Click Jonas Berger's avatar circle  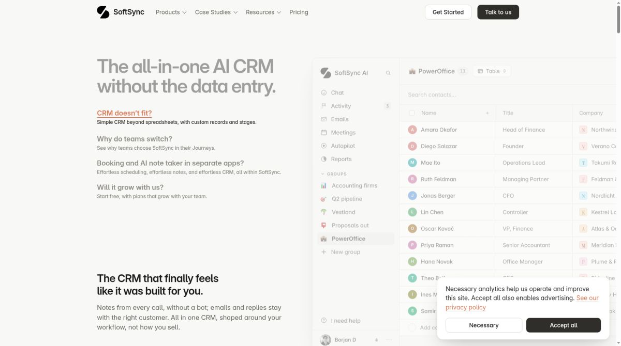tap(412, 196)
